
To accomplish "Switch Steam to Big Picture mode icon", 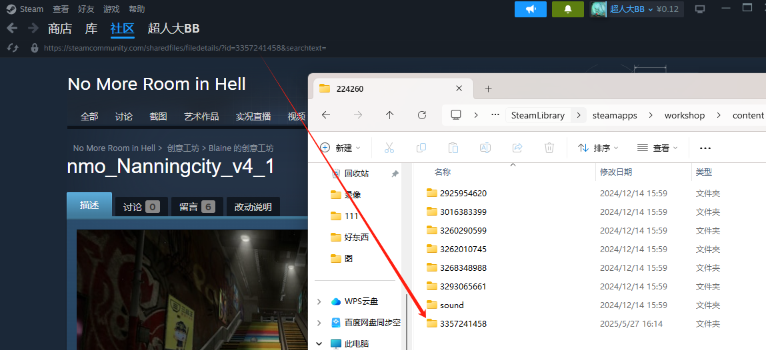I will click(x=700, y=9).
